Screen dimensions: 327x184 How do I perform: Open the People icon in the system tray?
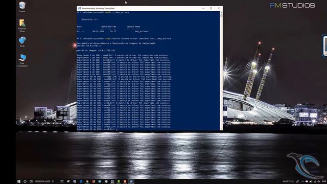297,181
